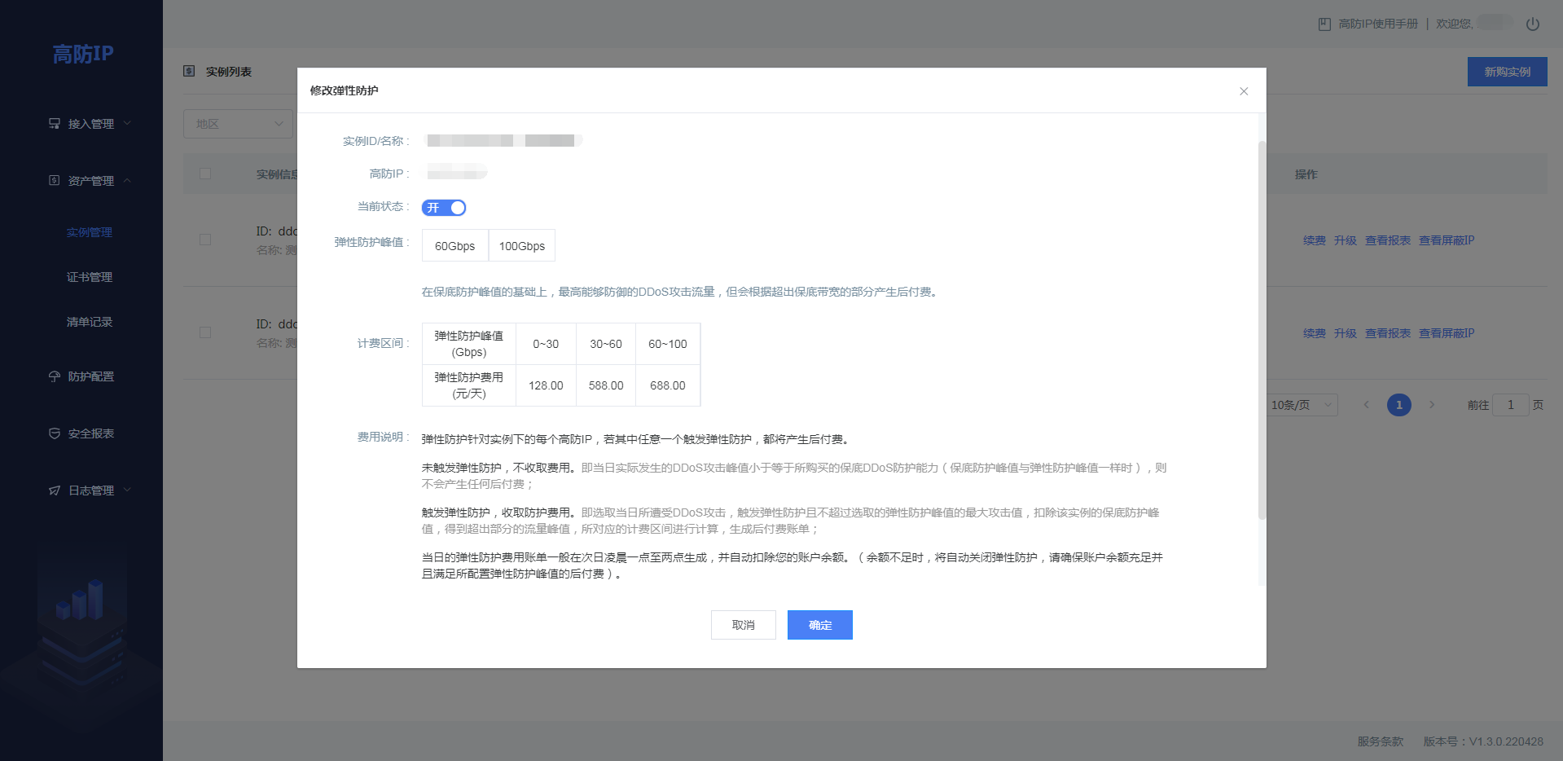This screenshot has width=1563, height=761.
Task: Close the 修改弹性防护 dialog
Action: click(x=1244, y=91)
